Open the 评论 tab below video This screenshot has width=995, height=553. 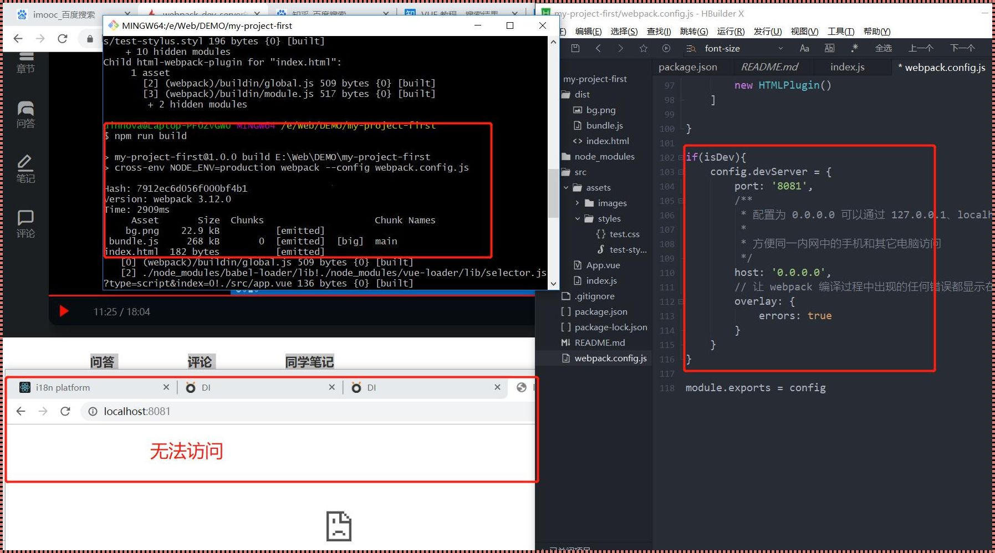point(200,362)
